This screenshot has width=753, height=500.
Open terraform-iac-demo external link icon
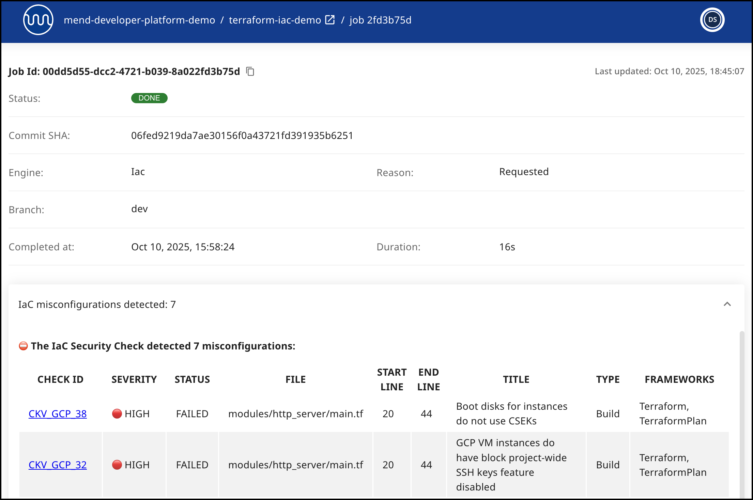330,20
